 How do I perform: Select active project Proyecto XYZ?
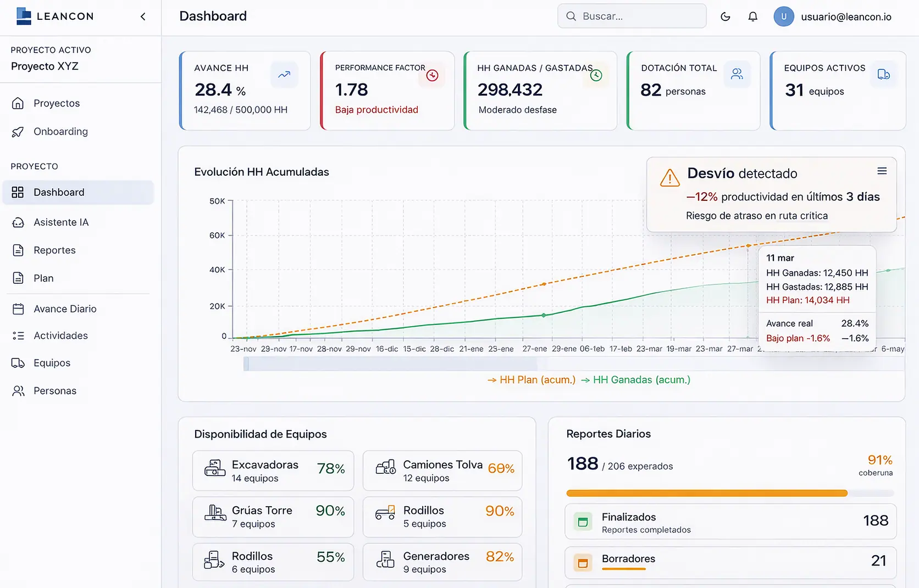pos(45,66)
